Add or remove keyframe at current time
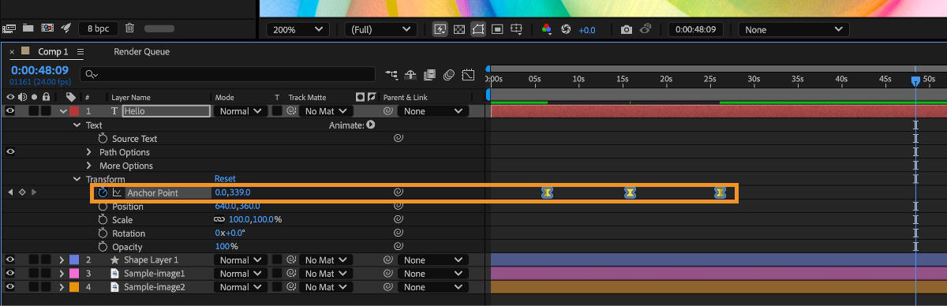Screen dimensions: 947x306 [x=22, y=192]
